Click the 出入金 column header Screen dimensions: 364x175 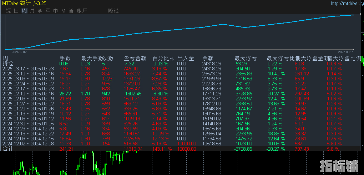pyautogui.click(x=186, y=58)
